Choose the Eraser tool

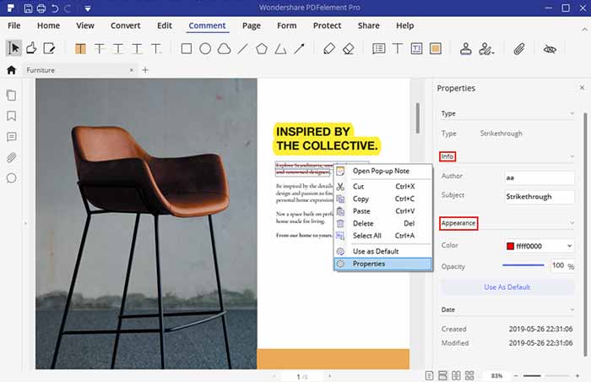(x=348, y=49)
